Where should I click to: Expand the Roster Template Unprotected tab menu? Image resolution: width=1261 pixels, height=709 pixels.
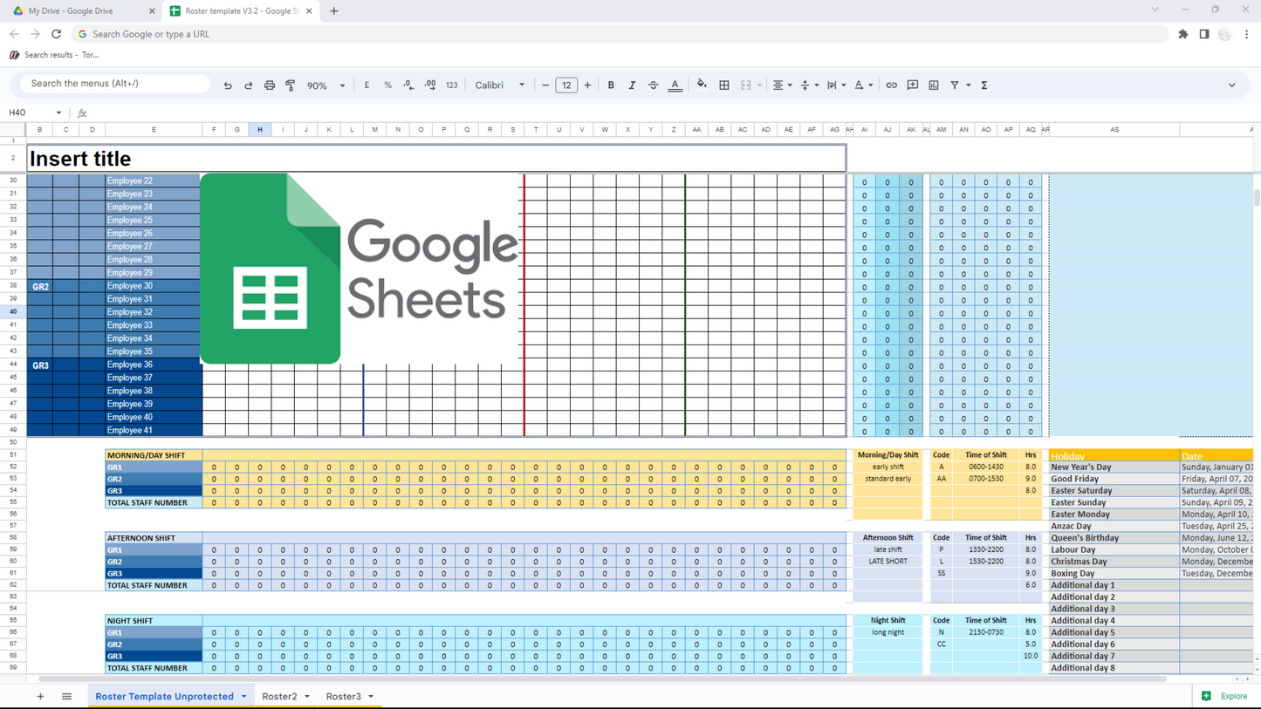(x=244, y=697)
